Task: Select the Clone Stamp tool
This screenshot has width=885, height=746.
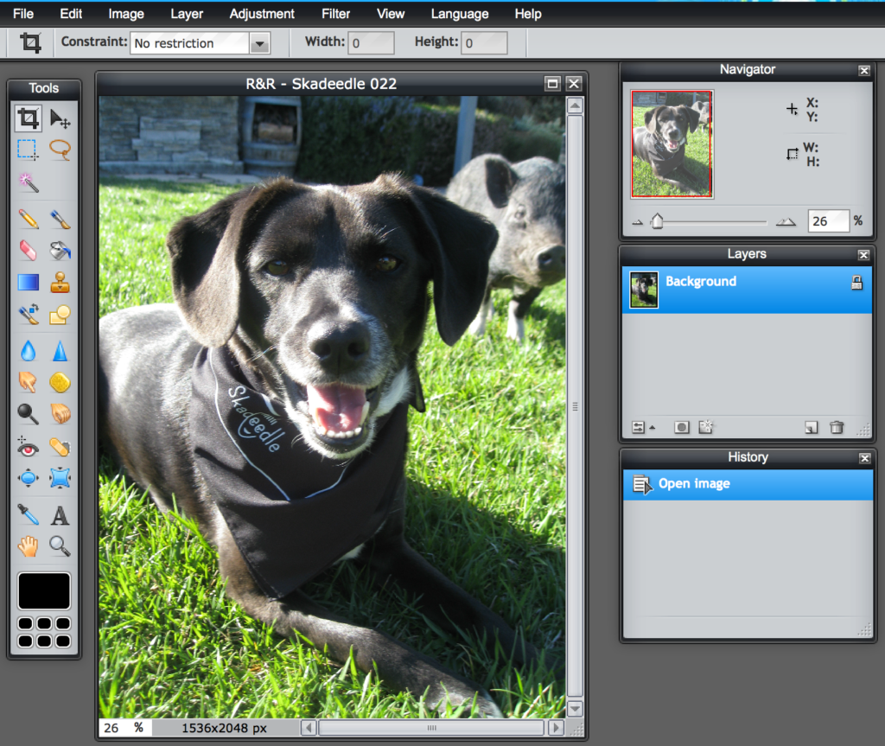Action: pyautogui.click(x=60, y=282)
